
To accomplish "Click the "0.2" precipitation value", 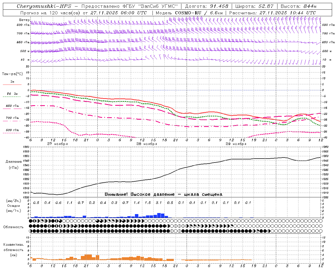I will (92, 203).
